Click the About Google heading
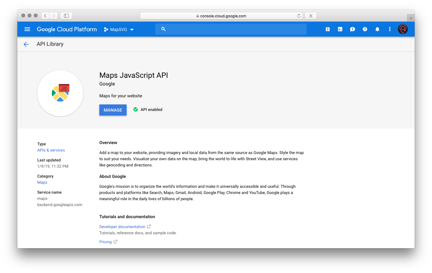 coord(113,177)
